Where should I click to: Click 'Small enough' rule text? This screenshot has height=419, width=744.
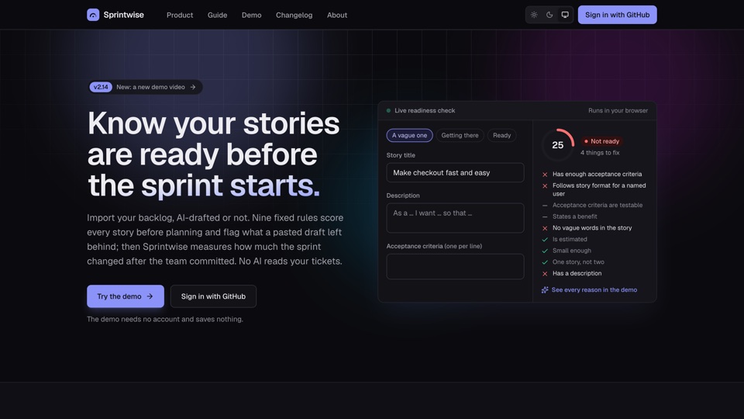[572, 251]
